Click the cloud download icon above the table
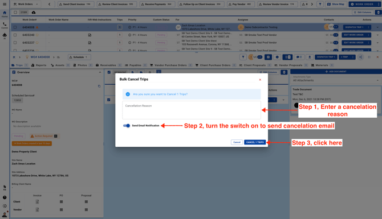The image size is (382, 219). coord(34,13)
